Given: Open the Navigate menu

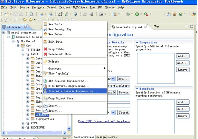Looking at the screenshot, I should pos(38,7).
